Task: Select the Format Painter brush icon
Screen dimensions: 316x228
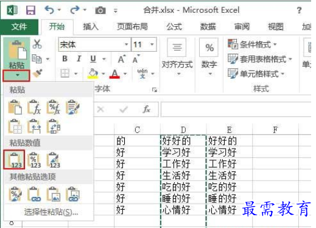Action: point(37,74)
